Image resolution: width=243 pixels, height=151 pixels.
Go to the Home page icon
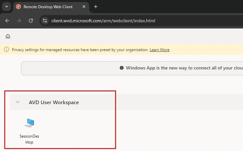click(x=8, y=36)
